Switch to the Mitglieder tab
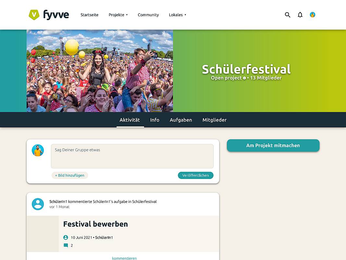 [x=215, y=120]
